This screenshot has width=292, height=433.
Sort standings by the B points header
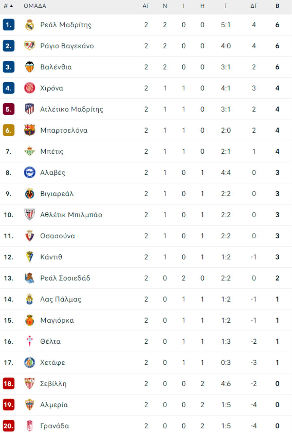pos(277,6)
